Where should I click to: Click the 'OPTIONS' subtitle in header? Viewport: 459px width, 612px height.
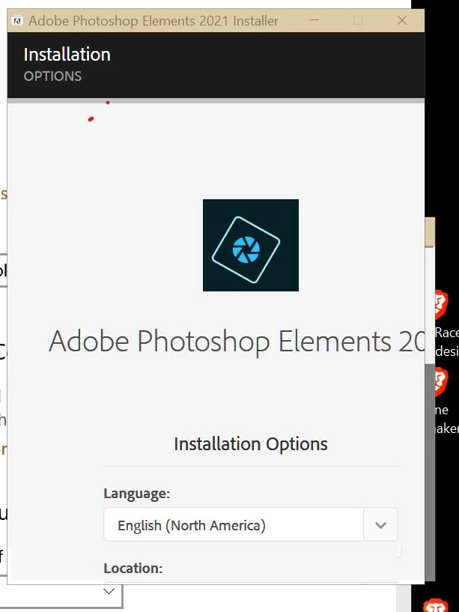[x=52, y=76]
